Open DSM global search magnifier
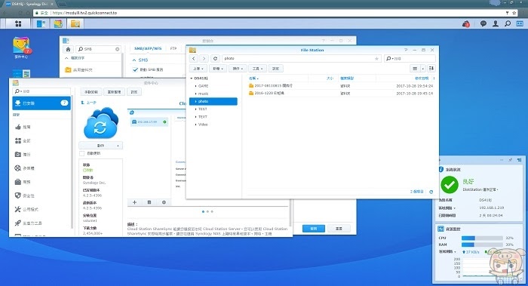The width and height of the screenshot is (528, 286). coord(508,23)
